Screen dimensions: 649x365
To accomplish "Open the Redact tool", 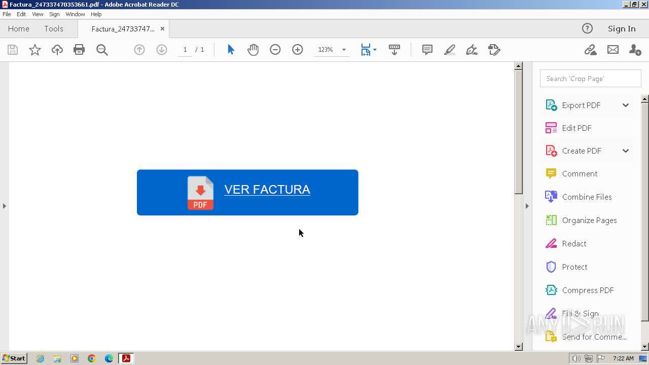I will pos(566,243).
